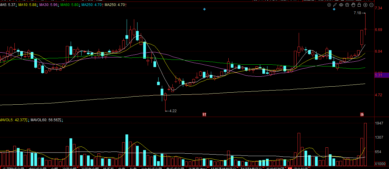
Task: Toggle the eye visibility icon
Action: point(341,5)
